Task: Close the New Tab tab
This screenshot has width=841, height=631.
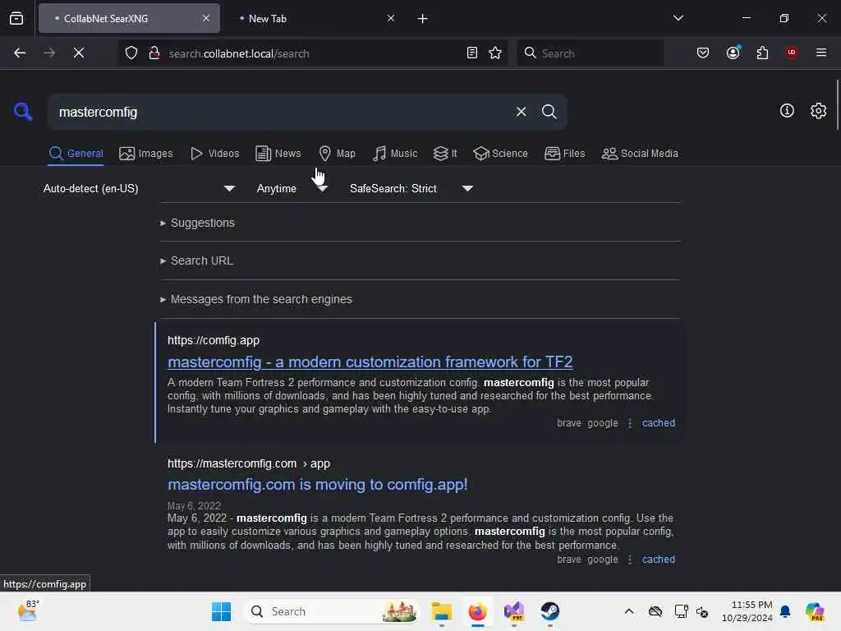Action: coord(391,18)
